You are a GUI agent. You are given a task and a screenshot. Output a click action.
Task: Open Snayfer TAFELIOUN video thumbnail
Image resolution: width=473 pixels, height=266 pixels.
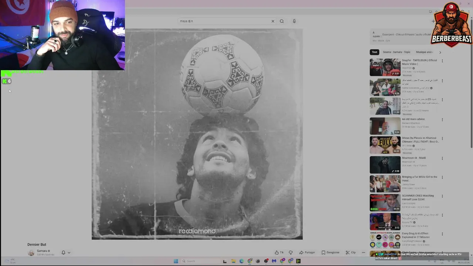click(385, 67)
